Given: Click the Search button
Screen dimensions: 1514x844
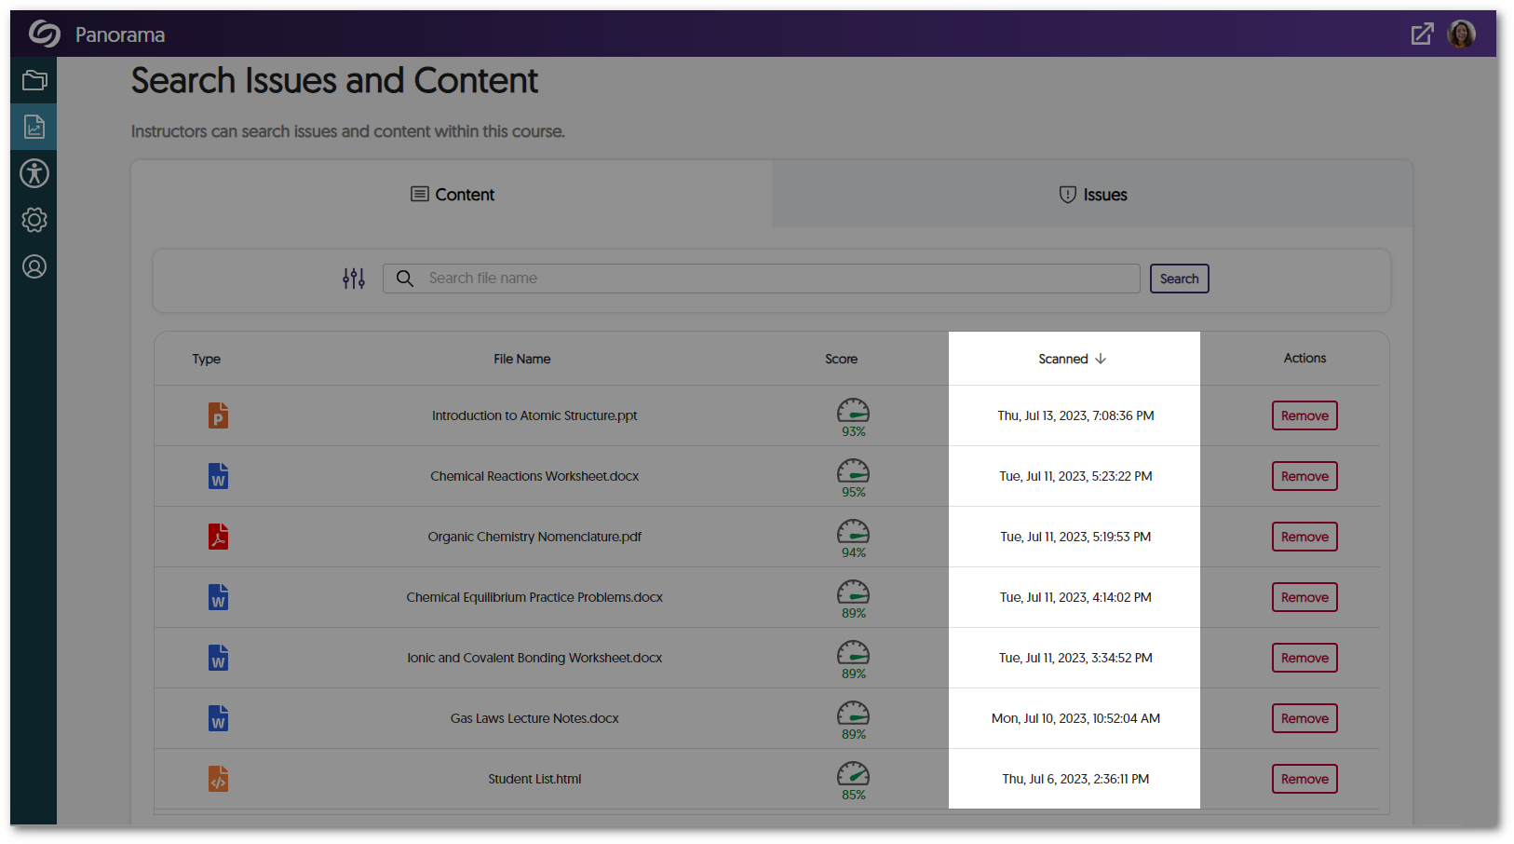Looking at the screenshot, I should pyautogui.click(x=1179, y=278).
